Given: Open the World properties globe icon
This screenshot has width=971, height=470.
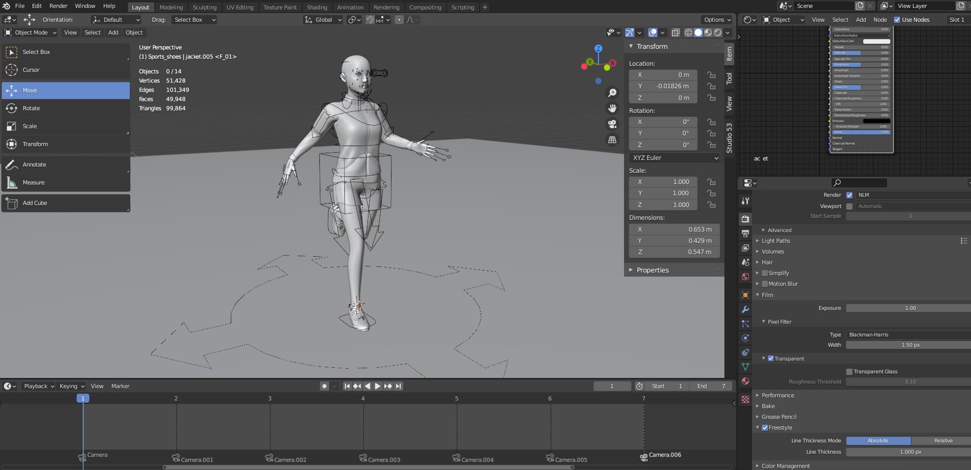Looking at the screenshot, I should tap(745, 276).
